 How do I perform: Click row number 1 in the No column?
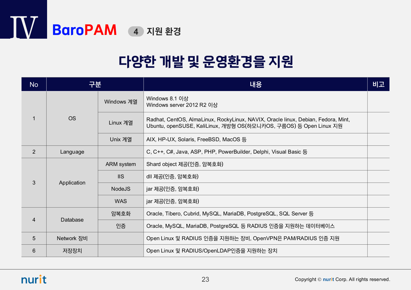34,118
